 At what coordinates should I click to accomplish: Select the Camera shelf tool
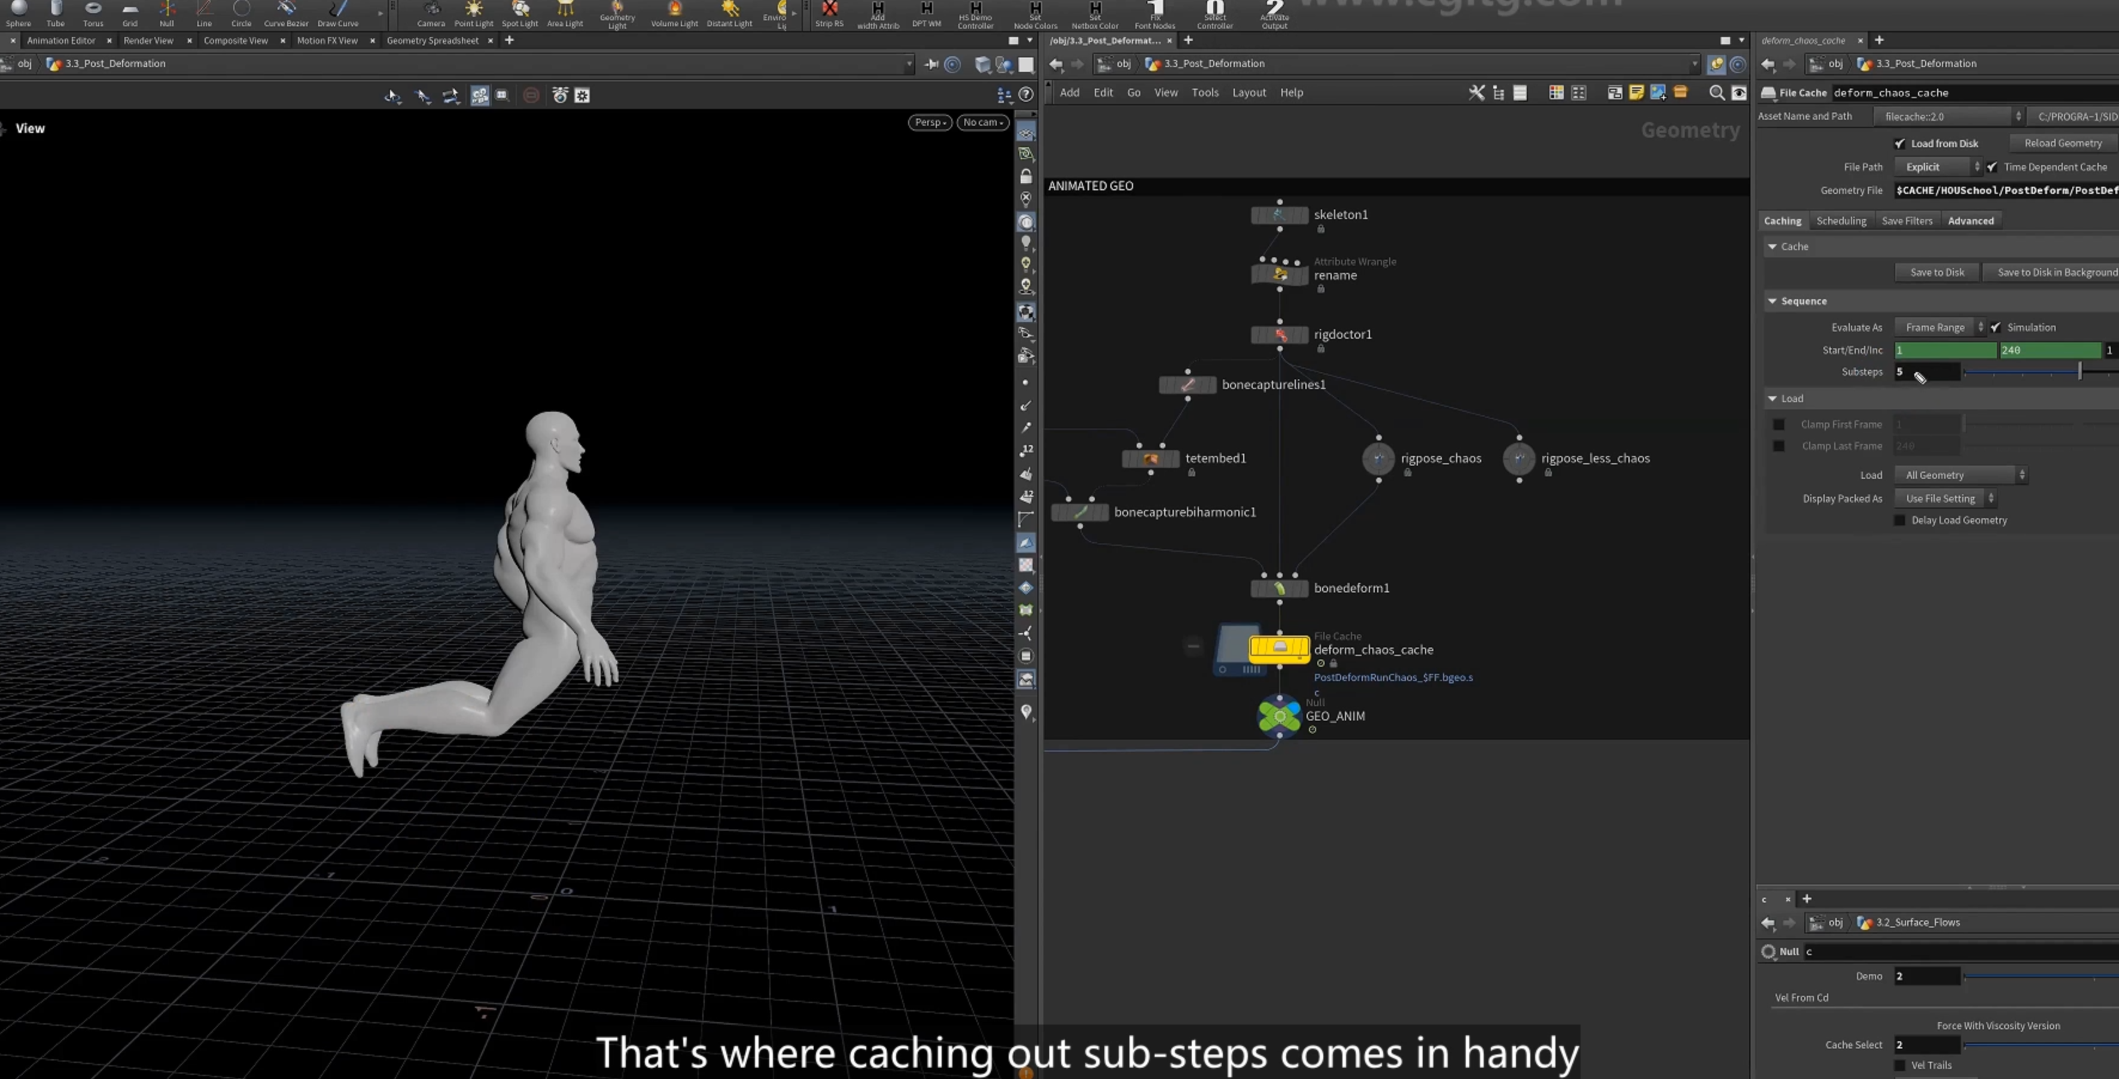430,13
